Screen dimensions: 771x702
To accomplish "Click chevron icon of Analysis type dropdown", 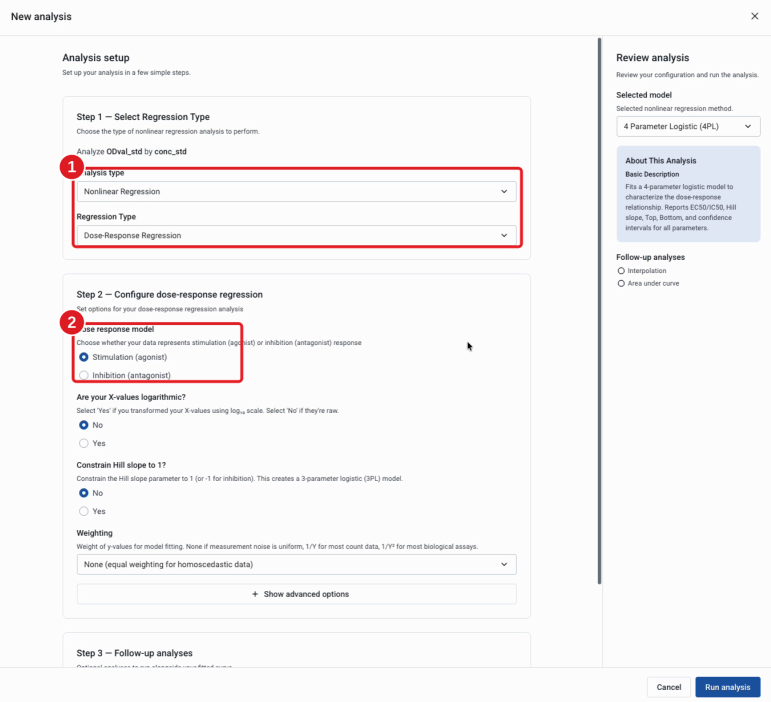I will pos(504,191).
